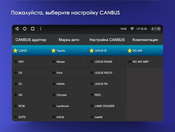175x132 pixels.
Task: Tap the Wi-Fi status icon
Action: pyautogui.click(x=132, y=29)
